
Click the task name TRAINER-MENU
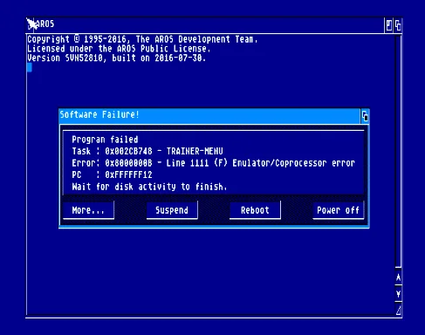(195, 151)
